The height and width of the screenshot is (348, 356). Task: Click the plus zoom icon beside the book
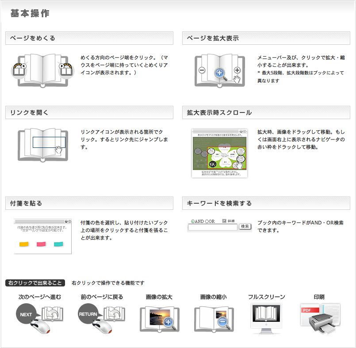tap(237, 70)
